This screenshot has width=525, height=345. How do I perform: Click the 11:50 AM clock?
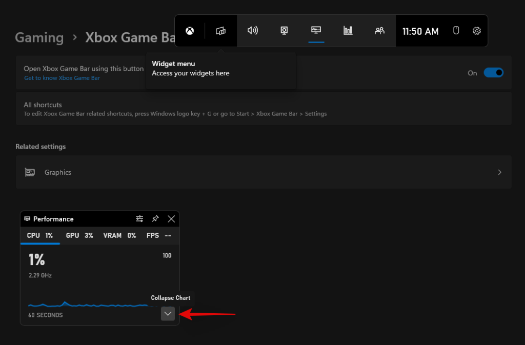(x=420, y=31)
